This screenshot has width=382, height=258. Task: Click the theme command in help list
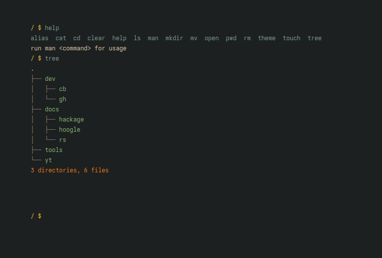(x=267, y=38)
